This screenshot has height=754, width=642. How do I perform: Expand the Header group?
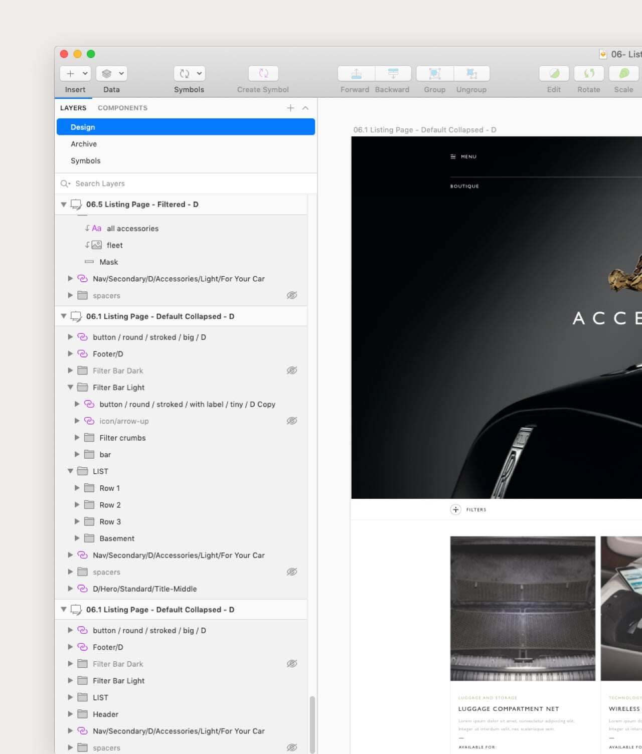[x=70, y=714]
